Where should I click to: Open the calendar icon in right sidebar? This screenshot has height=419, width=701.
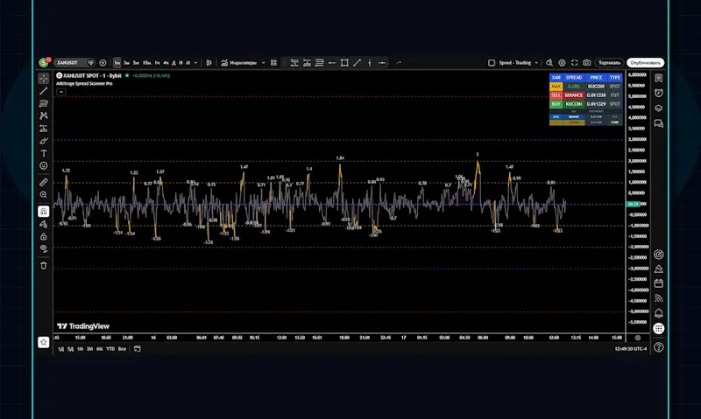pyautogui.click(x=659, y=283)
